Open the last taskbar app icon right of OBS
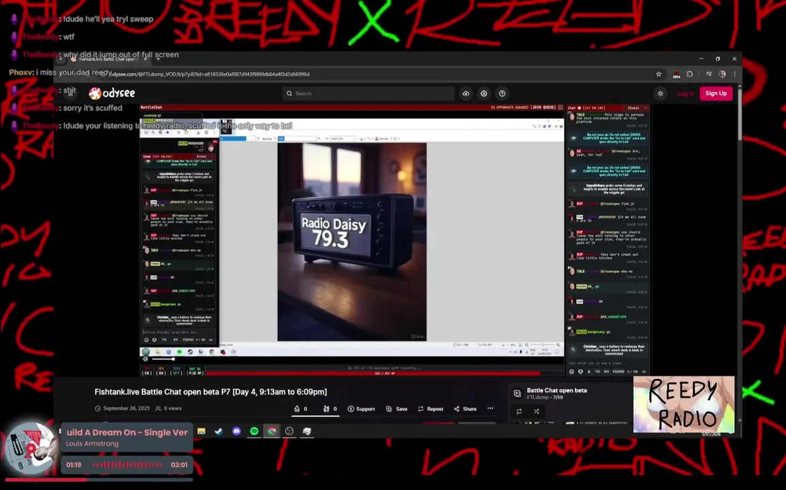The width and height of the screenshot is (786, 490). [x=306, y=431]
